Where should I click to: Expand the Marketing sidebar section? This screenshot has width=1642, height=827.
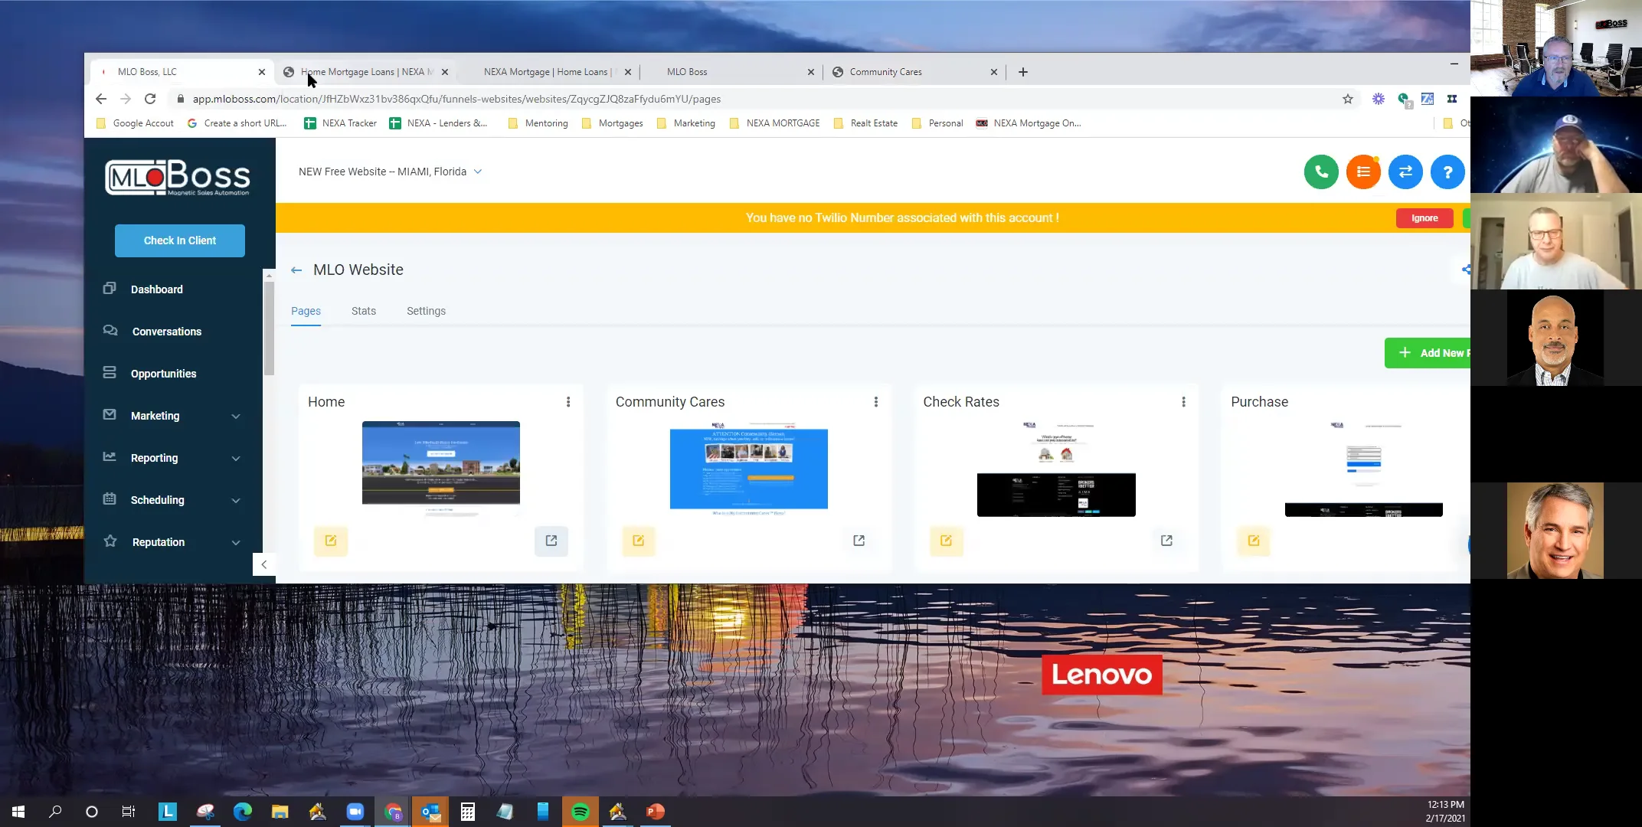(x=235, y=416)
